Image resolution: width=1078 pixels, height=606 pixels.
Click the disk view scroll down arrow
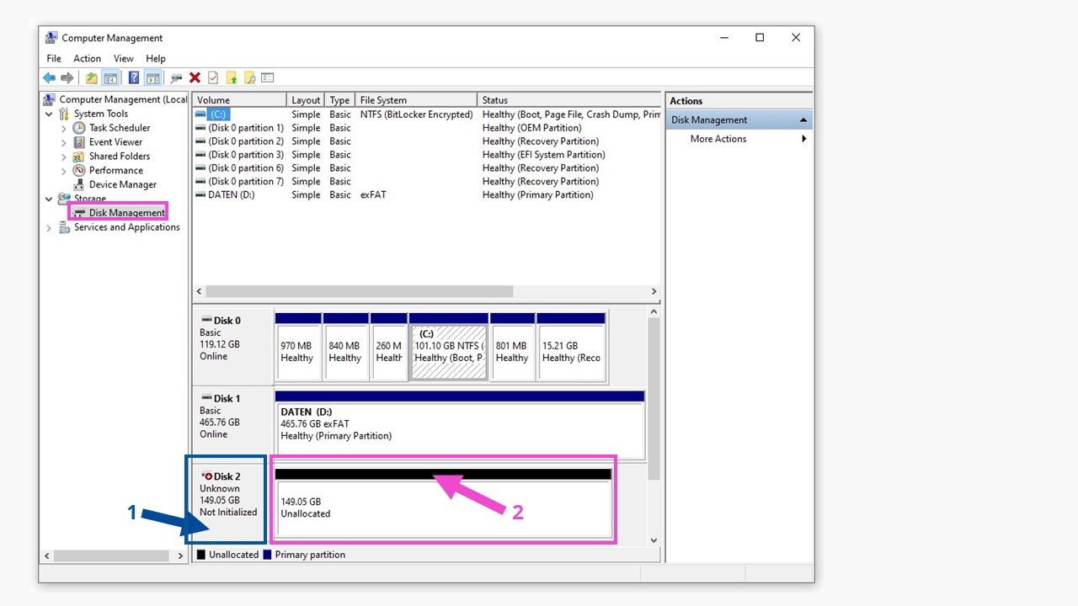tap(654, 540)
